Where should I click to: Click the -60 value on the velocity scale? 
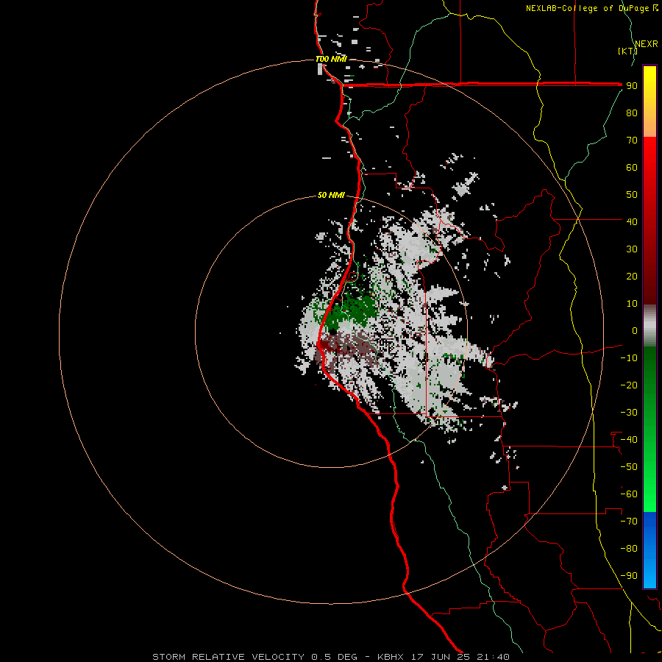point(629,494)
